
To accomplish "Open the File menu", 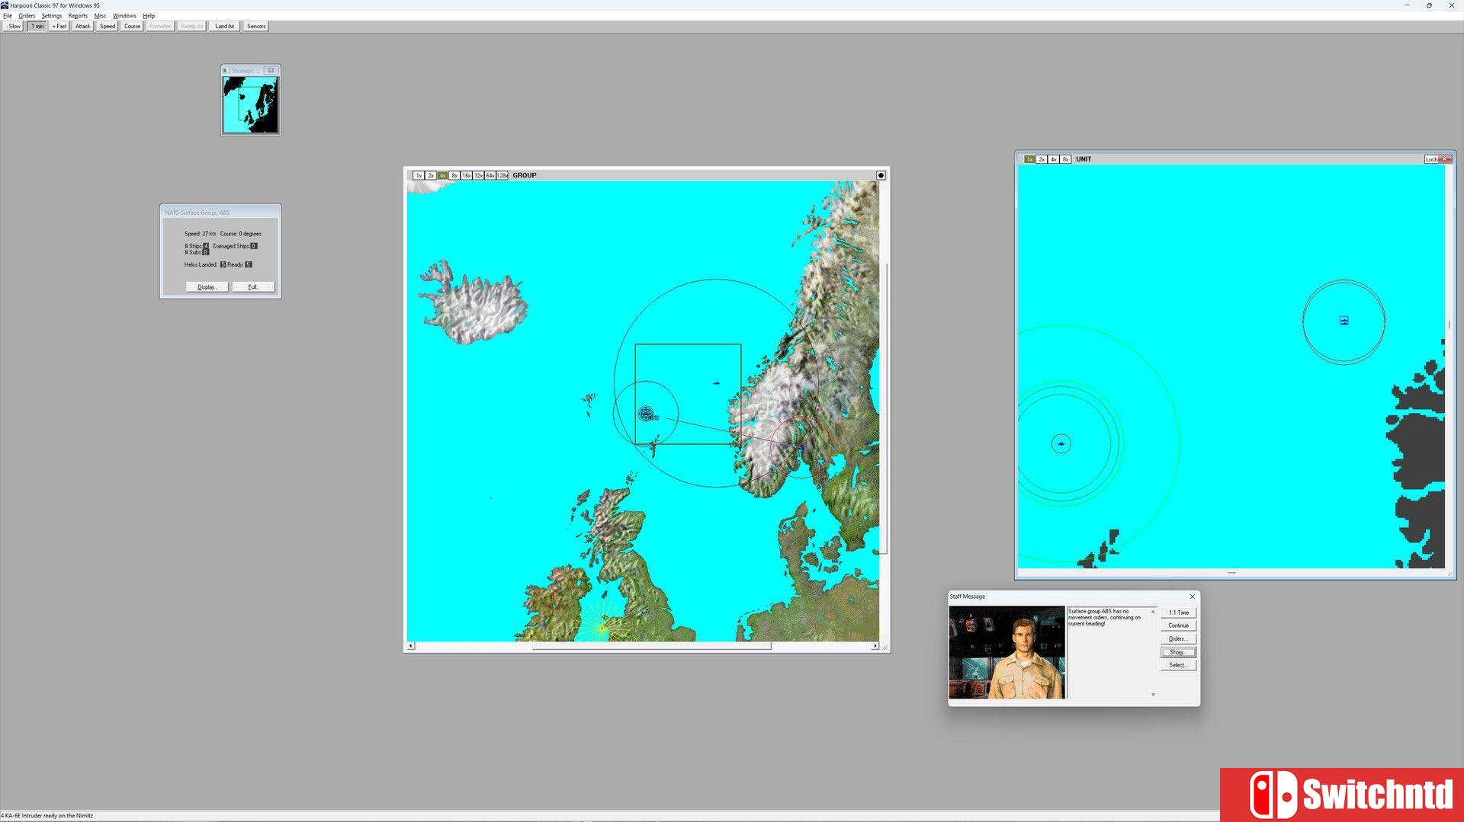I will [8, 15].
